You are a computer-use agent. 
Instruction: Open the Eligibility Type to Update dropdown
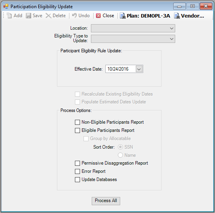point(133,39)
